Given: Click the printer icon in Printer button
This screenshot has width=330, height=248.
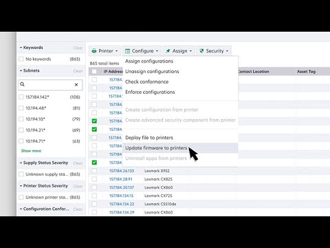Looking at the screenshot, I should coord(94,51).
